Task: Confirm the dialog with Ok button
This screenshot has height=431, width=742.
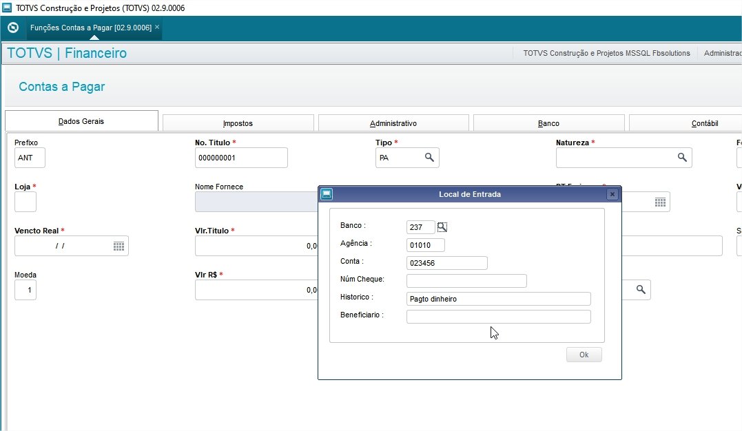Action: pos(584,355)
